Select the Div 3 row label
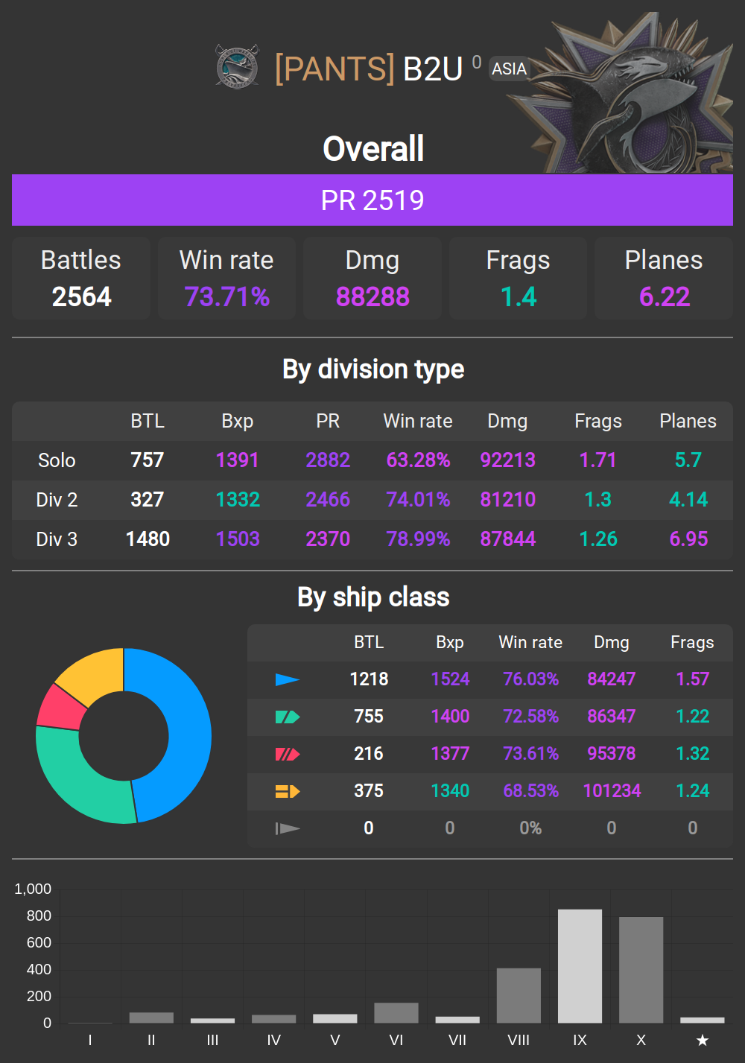Viewport: 745px width, 1063px height. click(x=57, y=539)
